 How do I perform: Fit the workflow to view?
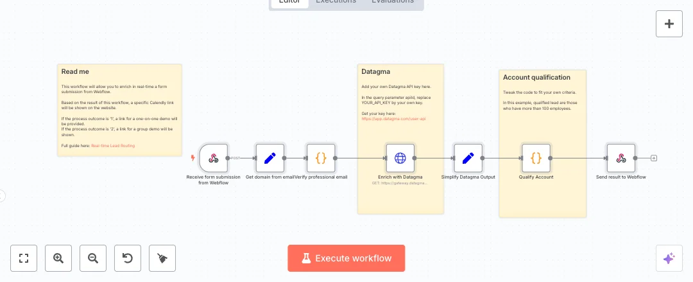point(24,258)
